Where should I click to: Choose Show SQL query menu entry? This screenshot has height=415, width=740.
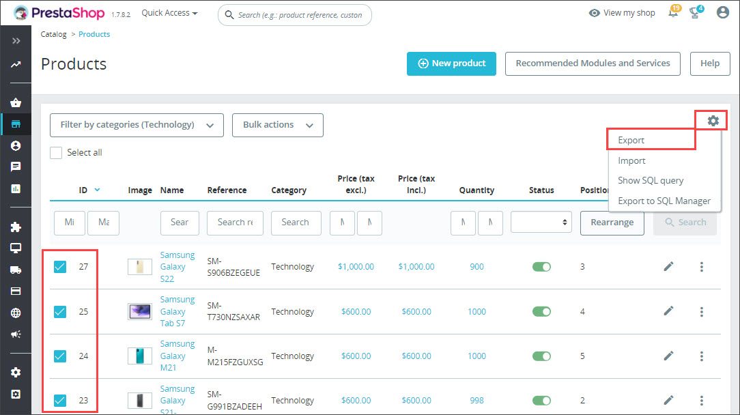[x=651, y=180]
